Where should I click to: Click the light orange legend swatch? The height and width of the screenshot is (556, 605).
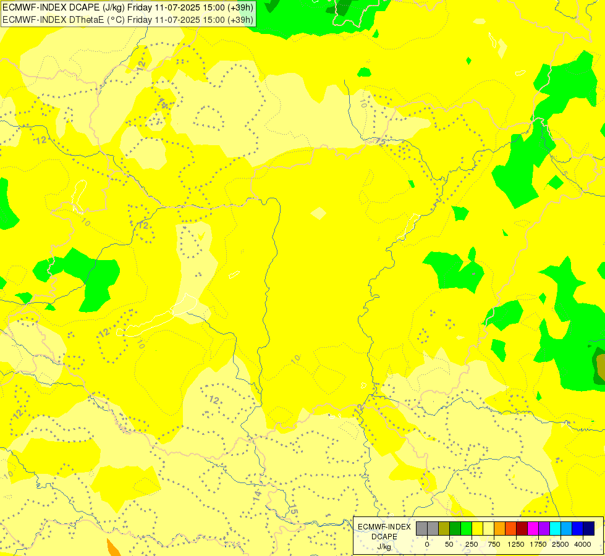500,529
